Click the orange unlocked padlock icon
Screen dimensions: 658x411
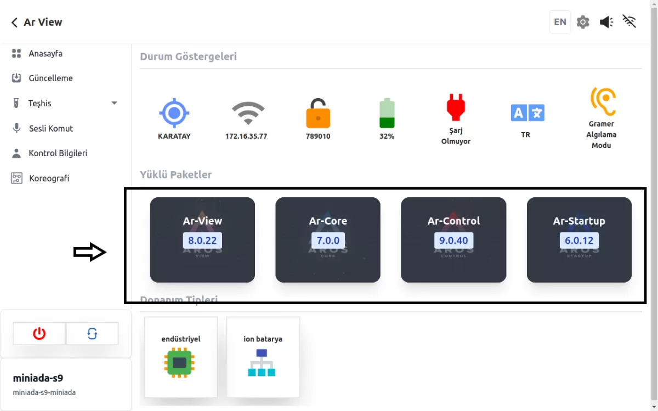(318, 113)
